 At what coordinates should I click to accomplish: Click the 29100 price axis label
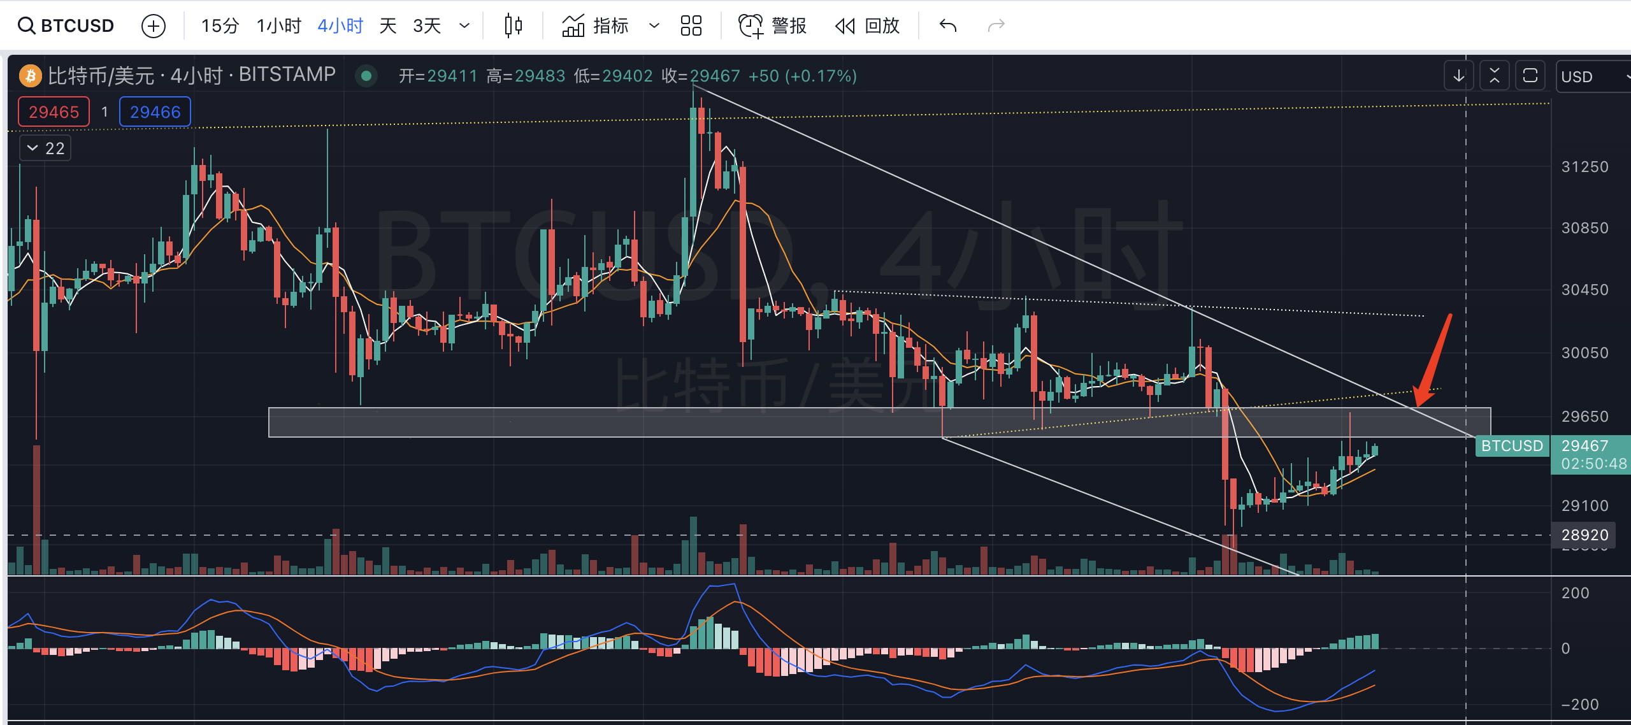click(1584, 505)
